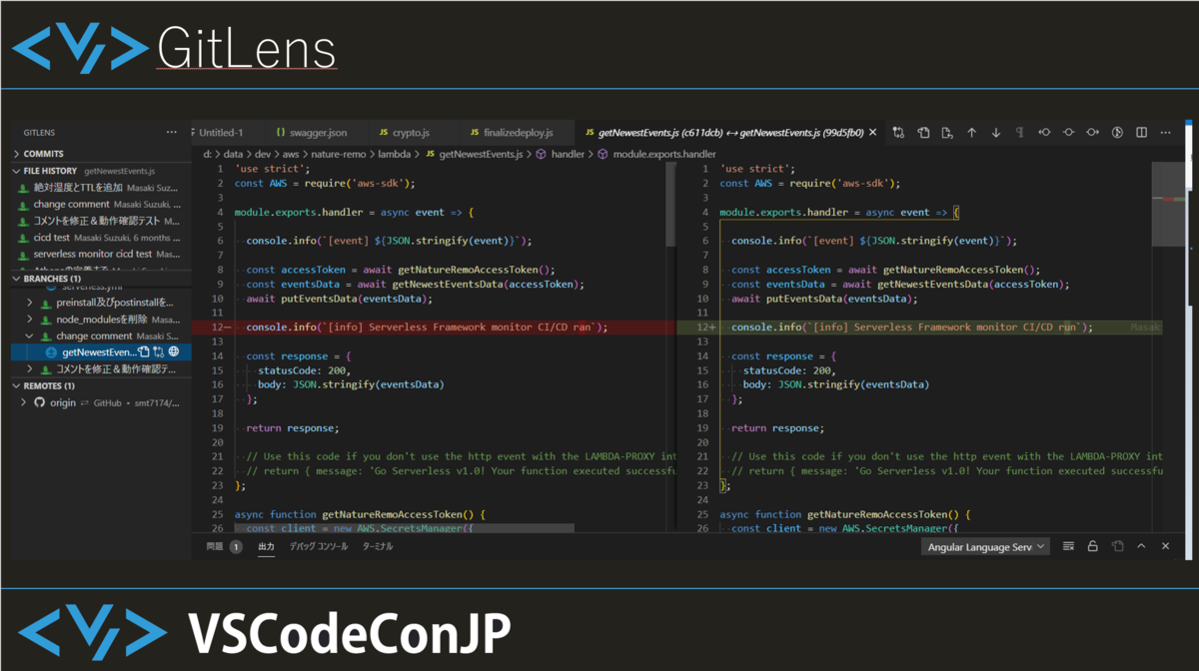Click breadcrumb getNewestEvents.js
This screenshot has width=1199, height=671.
(x=481, y=155)
